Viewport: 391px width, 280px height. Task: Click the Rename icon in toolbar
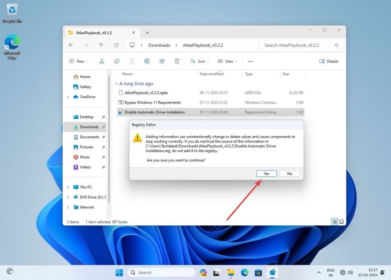[x=147, y=61]
